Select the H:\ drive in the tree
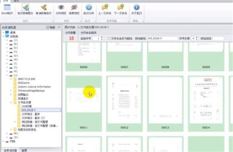 pos(16,59)
